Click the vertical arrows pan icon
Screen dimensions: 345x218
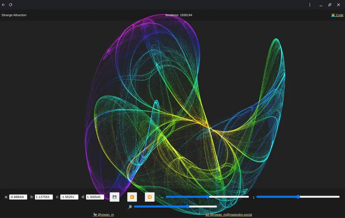[254, 197]
